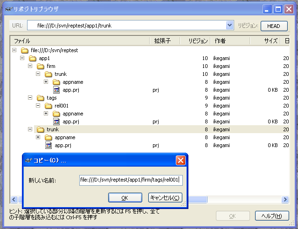Click the rel001 folder icon
This screenshot has height=229, width=298.
(49, 106)
